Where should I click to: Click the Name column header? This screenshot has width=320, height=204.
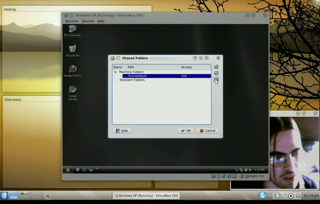tap(118, 67)
